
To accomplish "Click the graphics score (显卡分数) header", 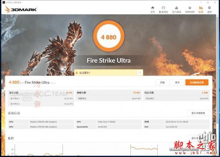I will click(x=41, y=92).
